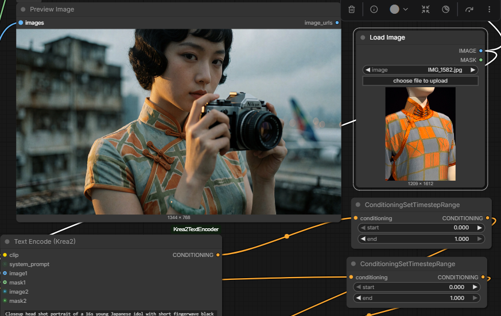Viewport: 501px width, 316px height.
Task: Increase start value on upper ConditioningSetTimestepRange
Action: [479, 228]
